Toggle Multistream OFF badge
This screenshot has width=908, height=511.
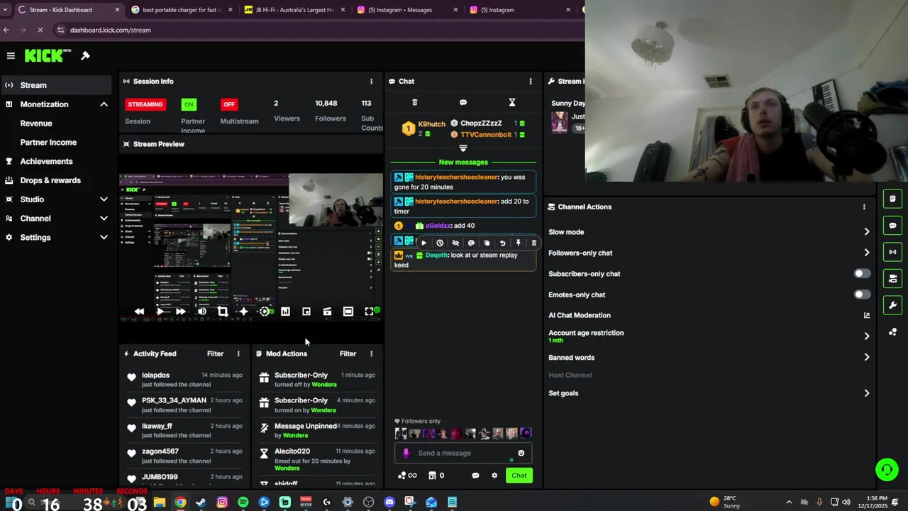pos(228,104)
